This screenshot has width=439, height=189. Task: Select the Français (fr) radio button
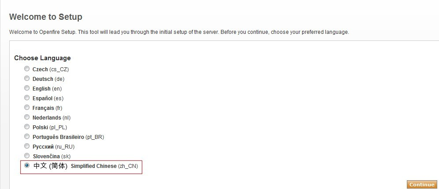coord(27,107)
